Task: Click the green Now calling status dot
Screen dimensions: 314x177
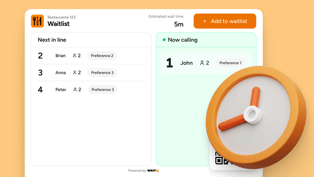Action: pos(164,40)
